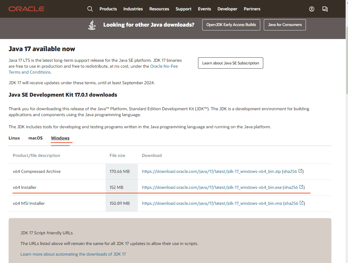Switch to the Linux tab
This screenshot has height=263, width=348.
[x=14, y=138]
